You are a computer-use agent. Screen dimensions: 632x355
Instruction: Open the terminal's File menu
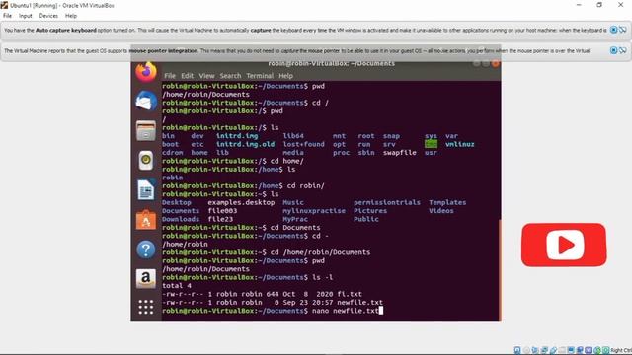click(x=170, y=76)
